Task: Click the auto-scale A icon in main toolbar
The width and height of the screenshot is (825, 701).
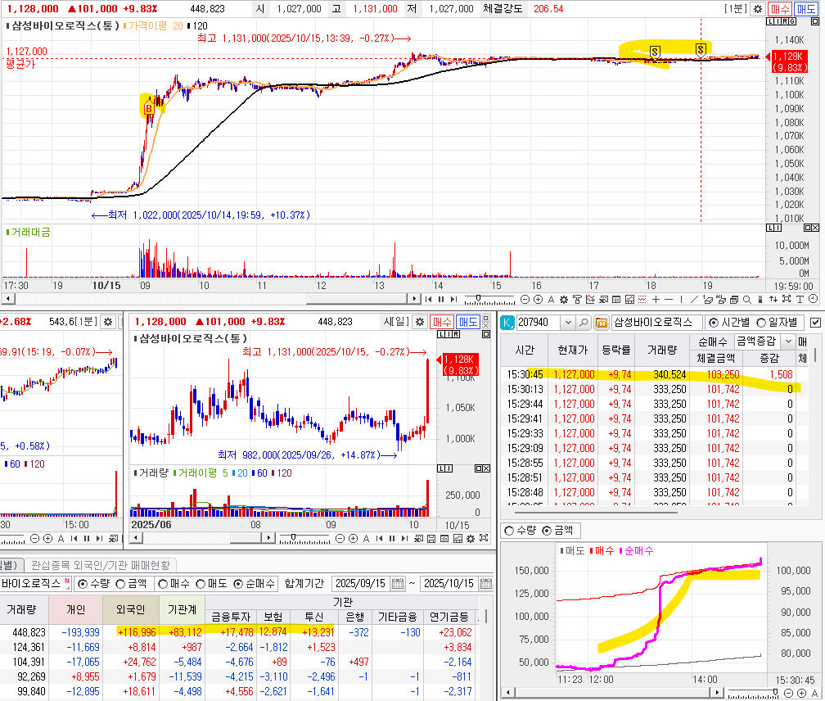Action: (x=552, y=300)
